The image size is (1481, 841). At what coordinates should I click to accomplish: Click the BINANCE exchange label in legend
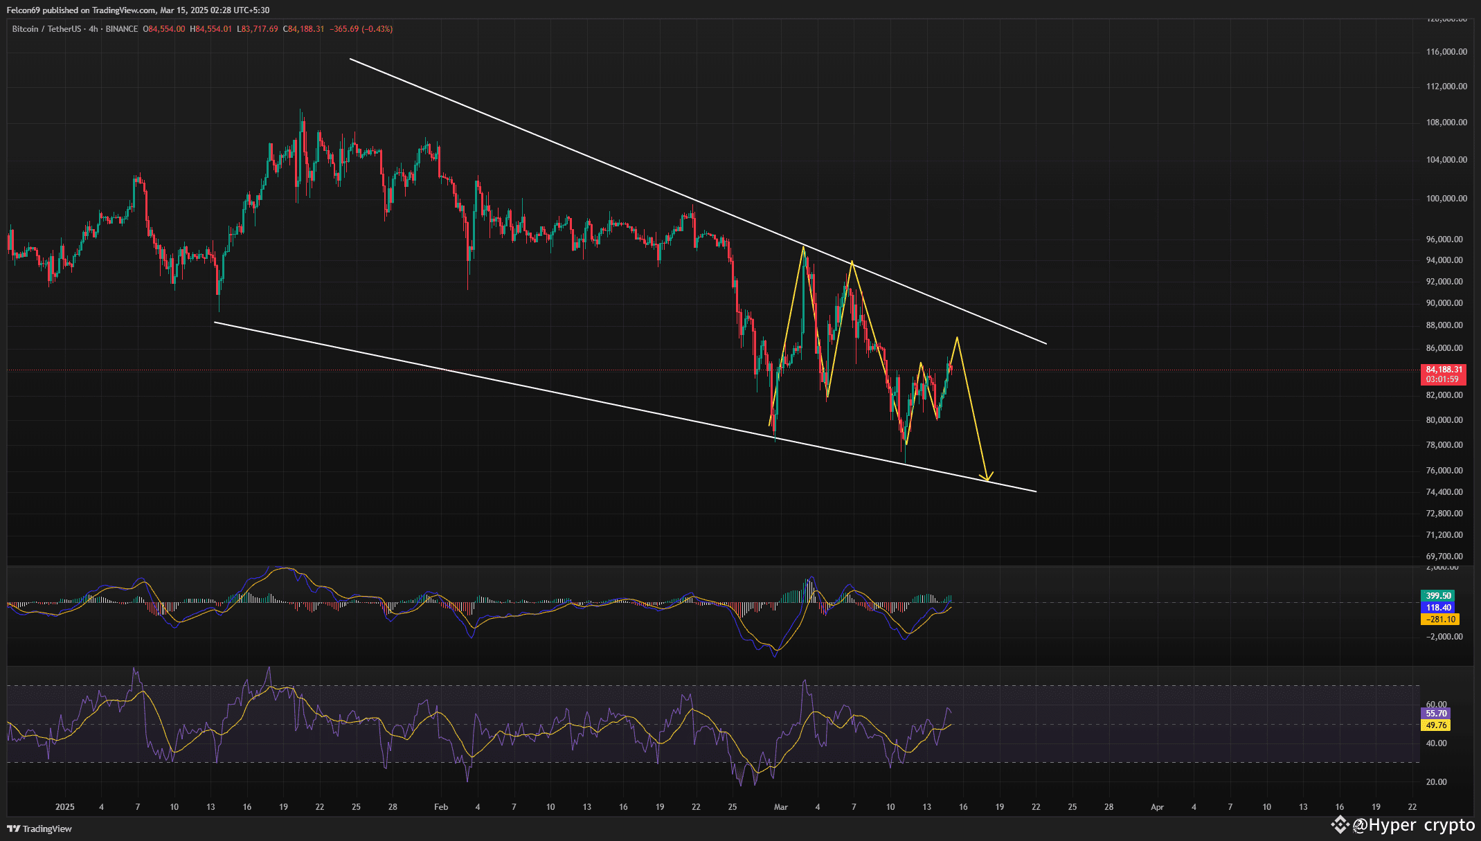click(122, 29)
